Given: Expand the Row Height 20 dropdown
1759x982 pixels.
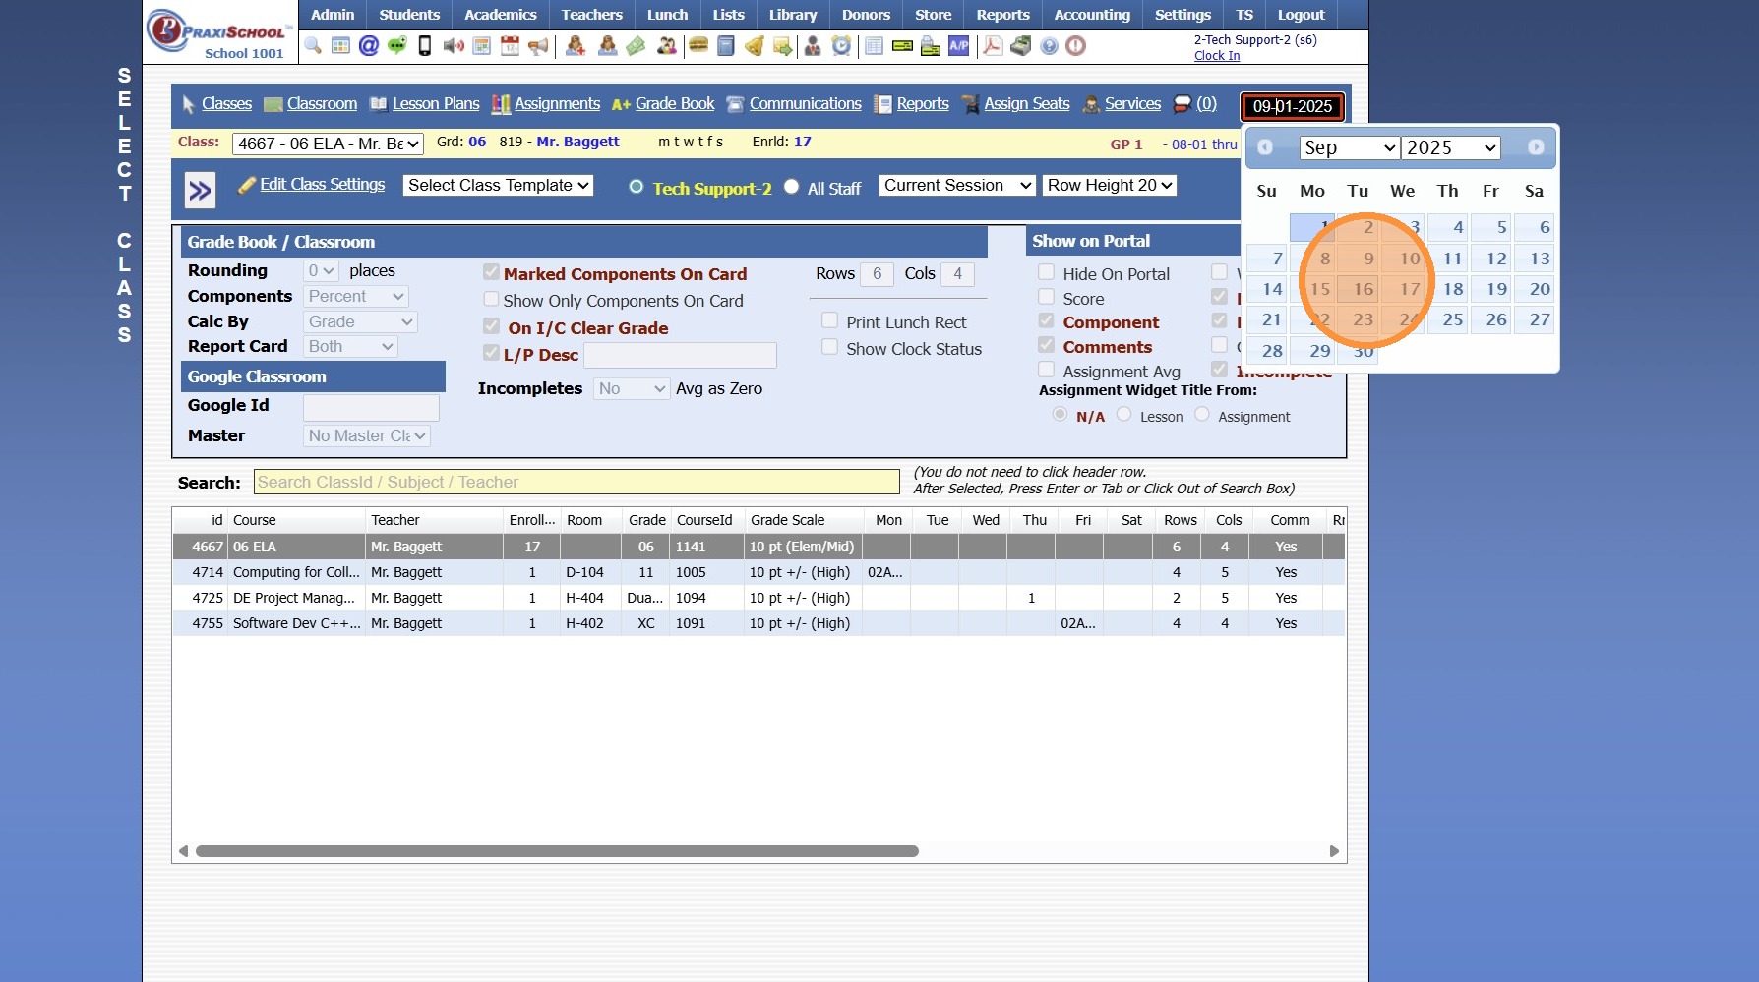Looking at the screenshot, I should coord(1109,185).
